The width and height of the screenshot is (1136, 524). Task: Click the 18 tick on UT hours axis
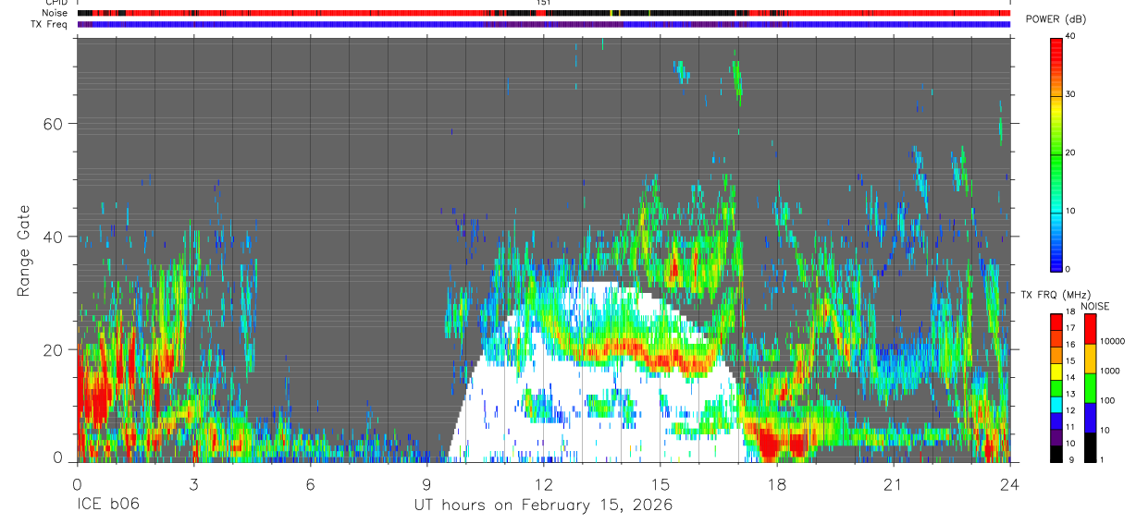777,484
